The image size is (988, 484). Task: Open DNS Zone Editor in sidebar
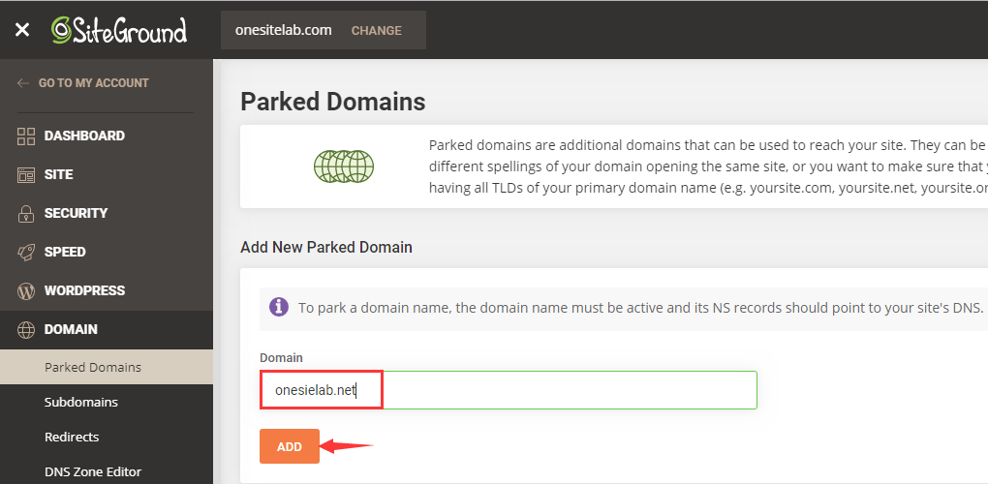93,471
